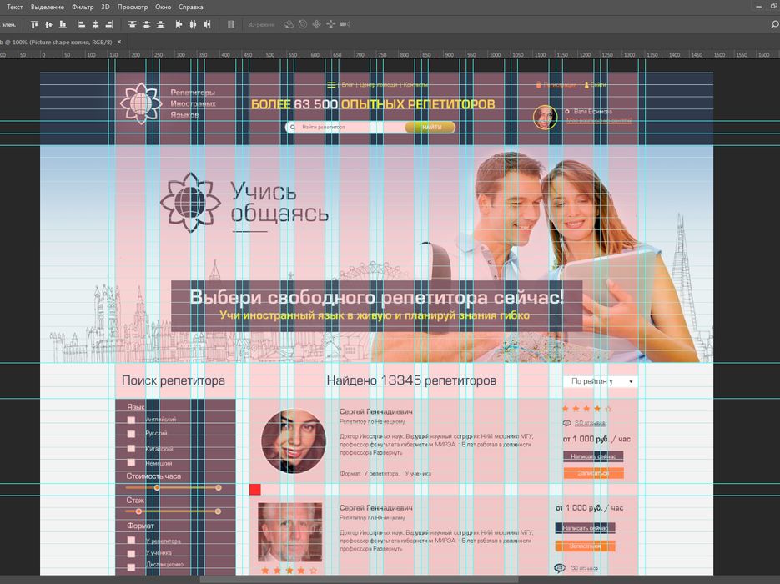The height and width of the screenshot is (584, 780).
Task: Tick the У репетитора format checkbox
Action: coord(131,541)
